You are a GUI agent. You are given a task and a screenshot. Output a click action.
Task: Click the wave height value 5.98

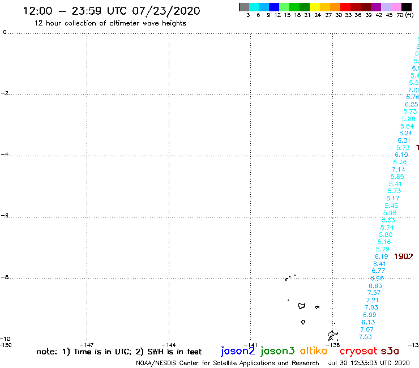pos(390,213)
